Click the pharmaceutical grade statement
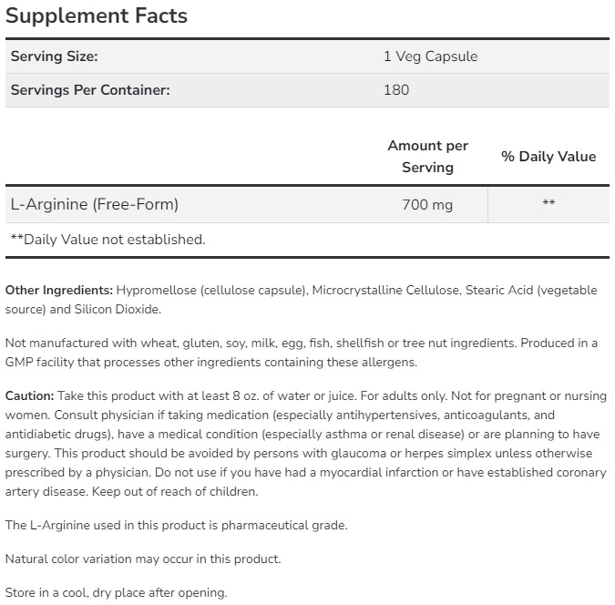 [177, 526]
